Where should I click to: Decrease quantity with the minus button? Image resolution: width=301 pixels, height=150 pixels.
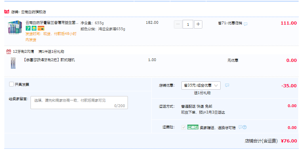pyautogui.click(x=178, y=25)
